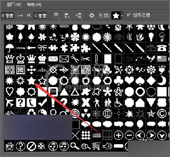Choose the magnifying glass search shape

coord(75,146)
